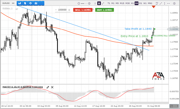Select T1 tick timeframe
This screenshot has width=180, height=109.
coord(109,3)
